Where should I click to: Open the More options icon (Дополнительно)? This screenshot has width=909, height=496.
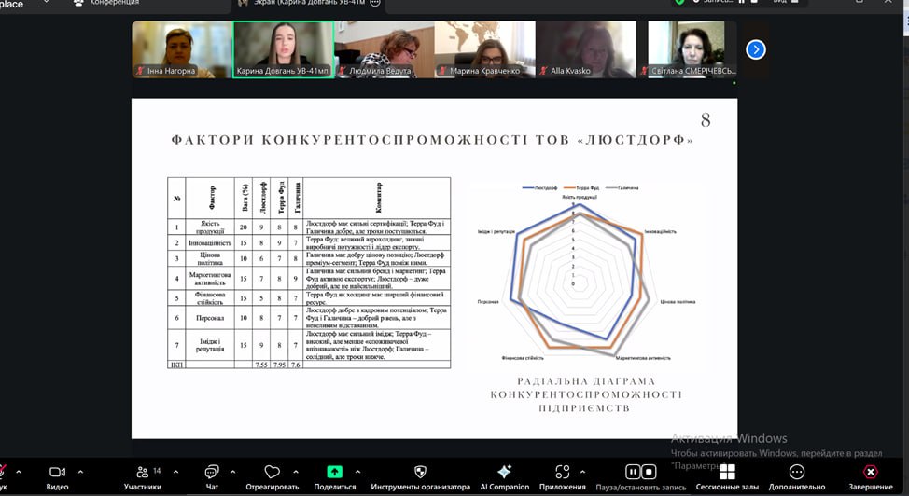pyautogui.click(x=796, y=473)
